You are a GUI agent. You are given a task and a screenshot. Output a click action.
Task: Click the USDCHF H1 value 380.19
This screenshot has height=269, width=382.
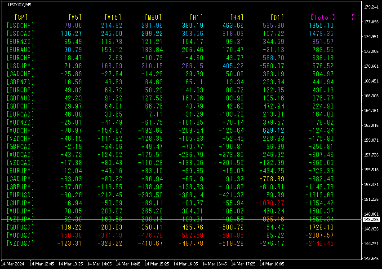tap(192, 26)
